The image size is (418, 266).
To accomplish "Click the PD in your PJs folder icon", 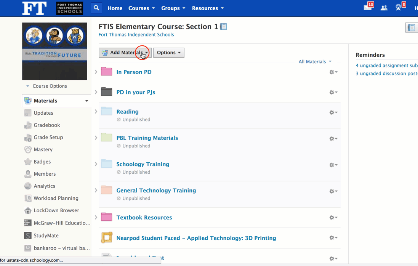I will (x=106, y=91).
